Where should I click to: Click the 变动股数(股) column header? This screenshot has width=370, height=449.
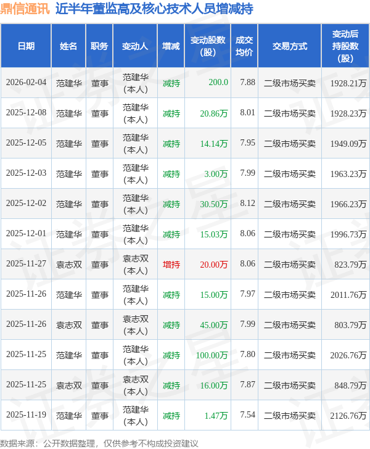(x=208, y=46)
